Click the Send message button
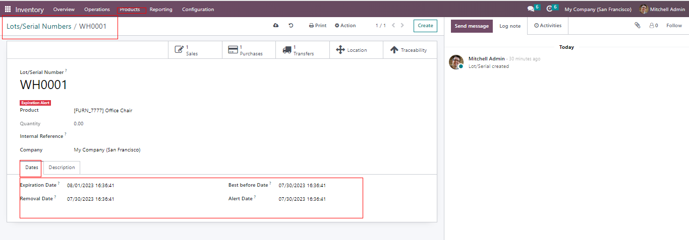689x240 pixels. [472, 26]
